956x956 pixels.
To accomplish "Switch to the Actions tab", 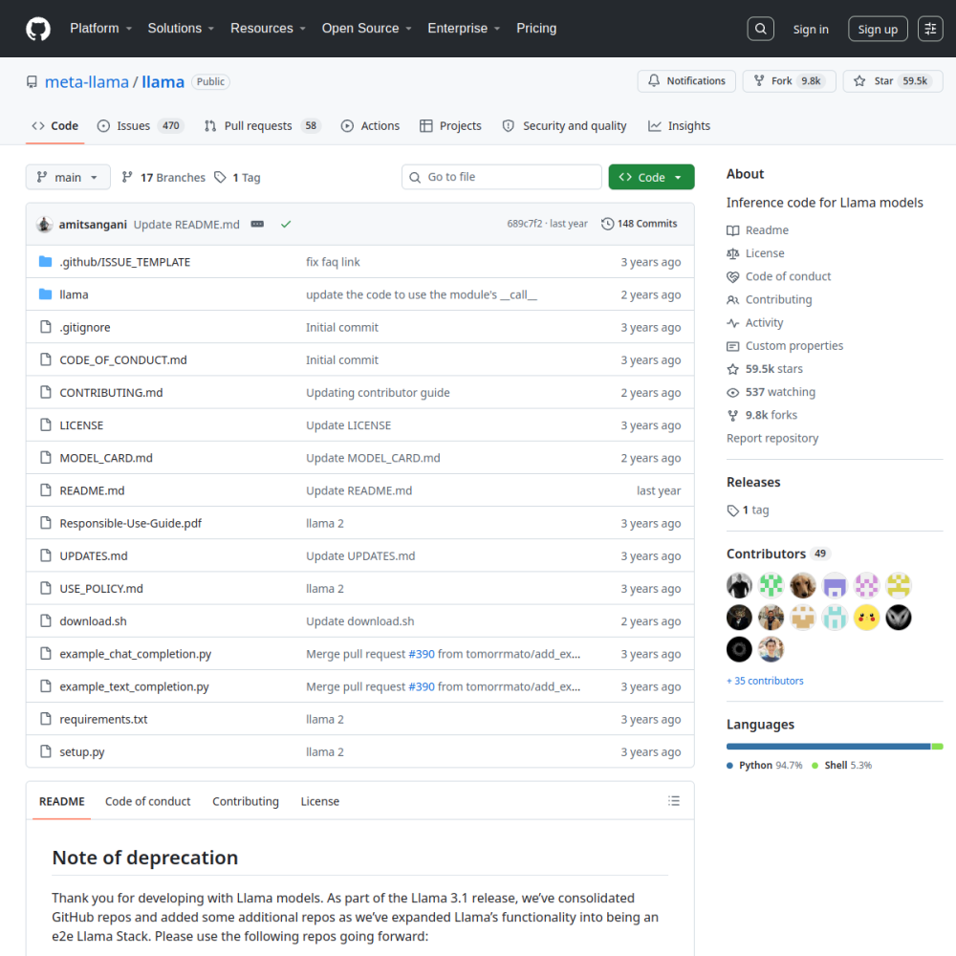I will [370, 125].
